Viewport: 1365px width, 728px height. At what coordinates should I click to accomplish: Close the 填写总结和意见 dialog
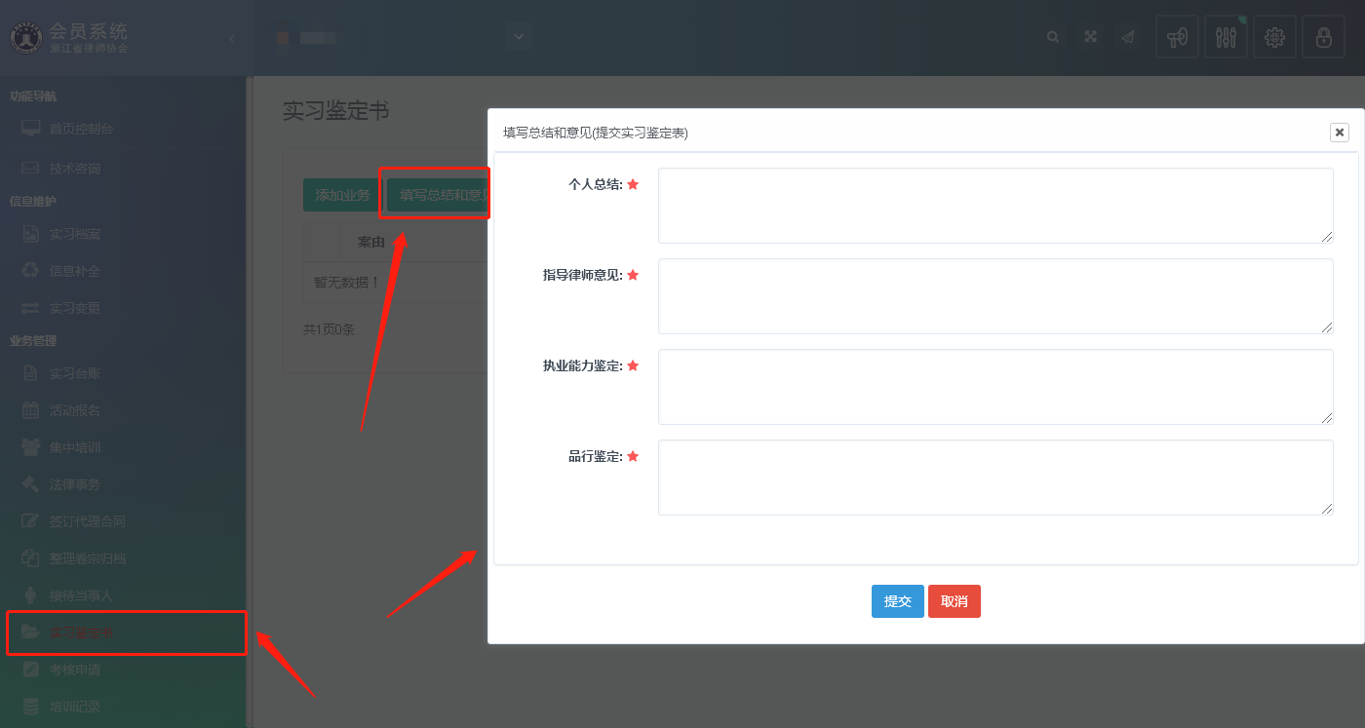click(x=1339, y=133)
